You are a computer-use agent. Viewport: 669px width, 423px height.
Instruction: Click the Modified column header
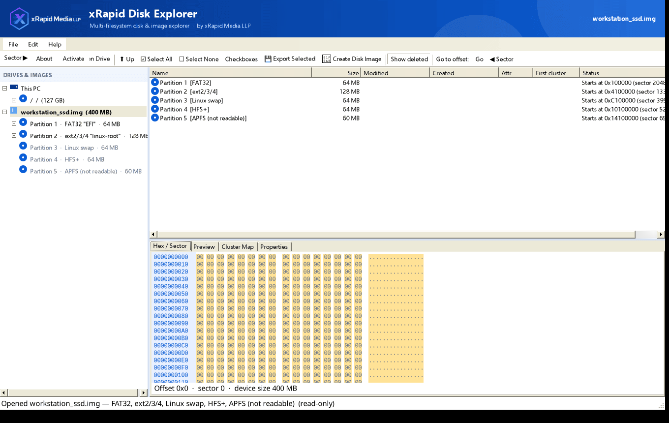click(x=395, y=73)
